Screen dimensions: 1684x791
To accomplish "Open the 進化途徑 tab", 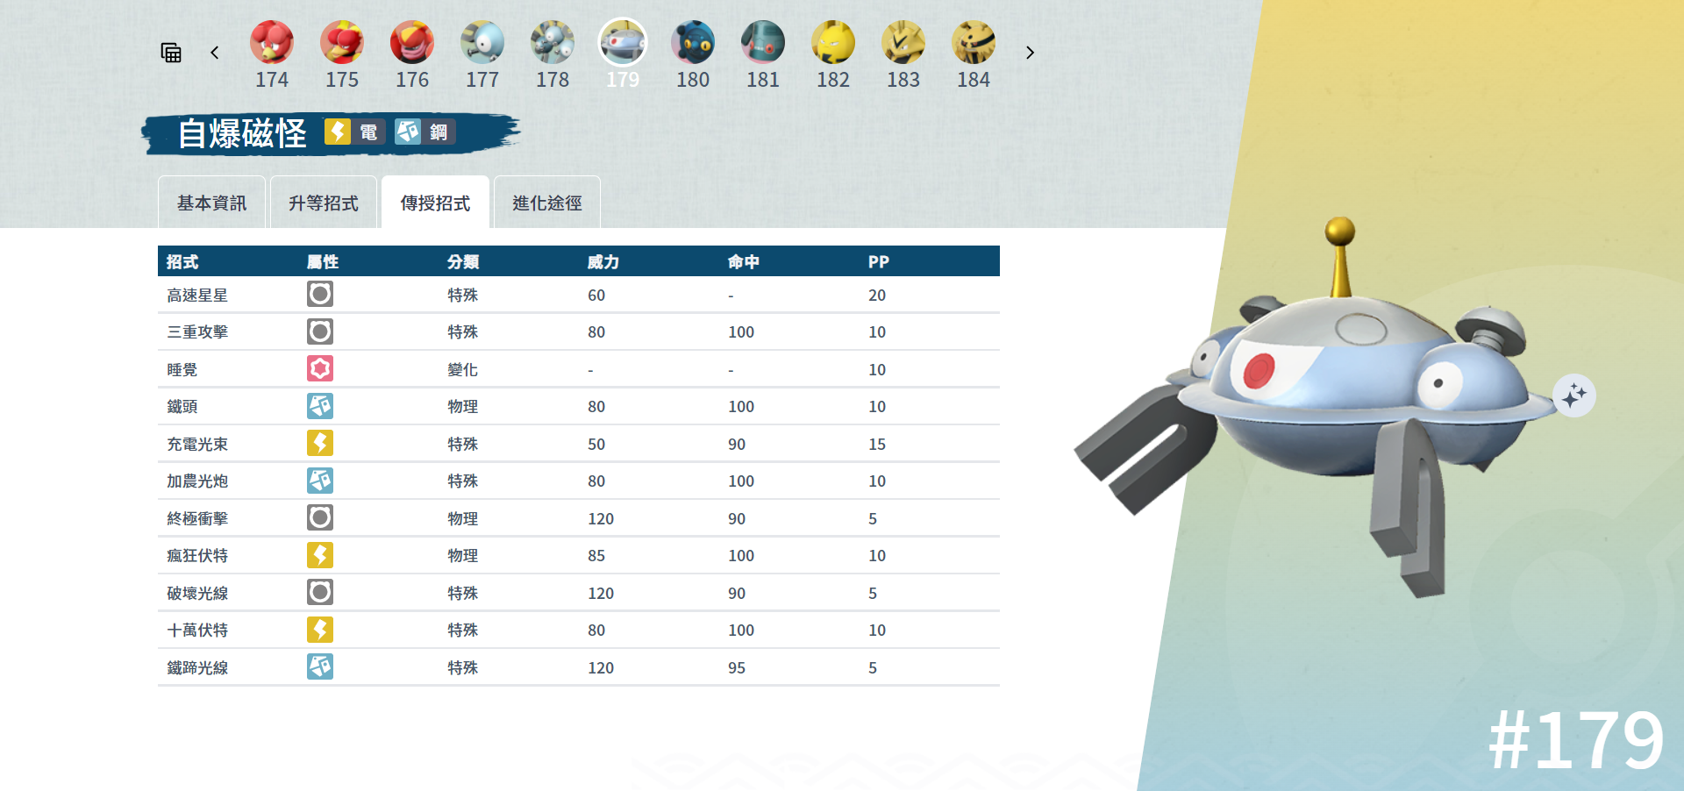I will pos(547,203).
